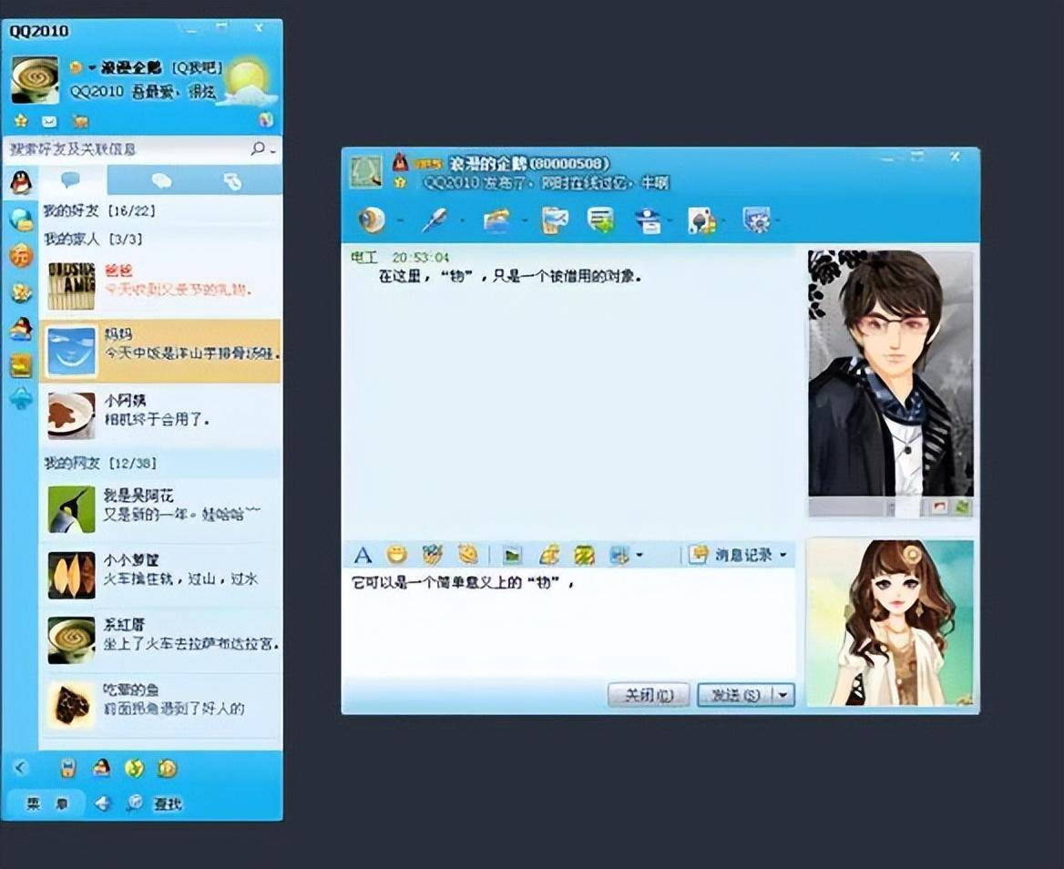Click the QZone star icon under profile
This screenshot has width=1064, height=869.
(x=21, y=121)
